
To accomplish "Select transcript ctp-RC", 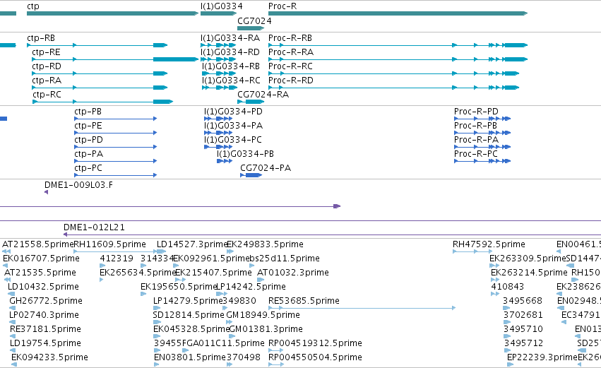I will point(47,95).
